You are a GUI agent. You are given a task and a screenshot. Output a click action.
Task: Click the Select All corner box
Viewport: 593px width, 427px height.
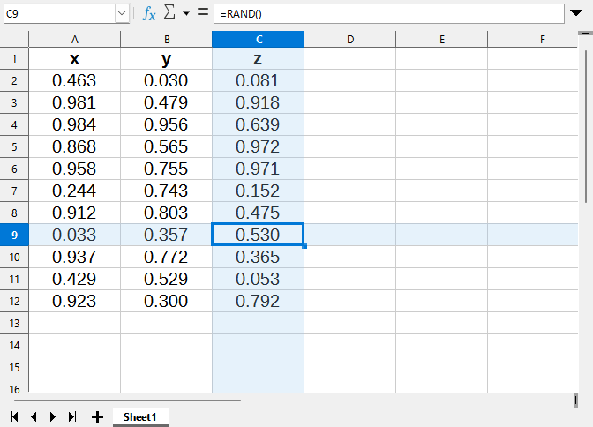click(14, 39)
